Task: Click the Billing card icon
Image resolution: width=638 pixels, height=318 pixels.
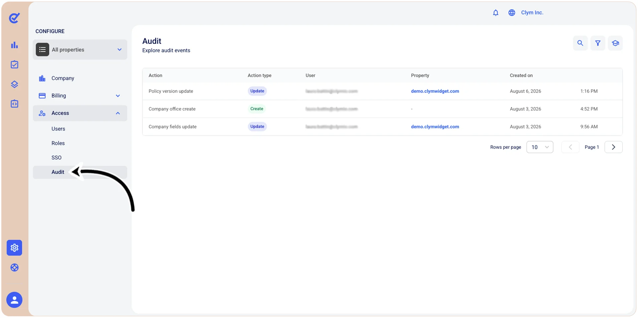Action: [42, 96]
